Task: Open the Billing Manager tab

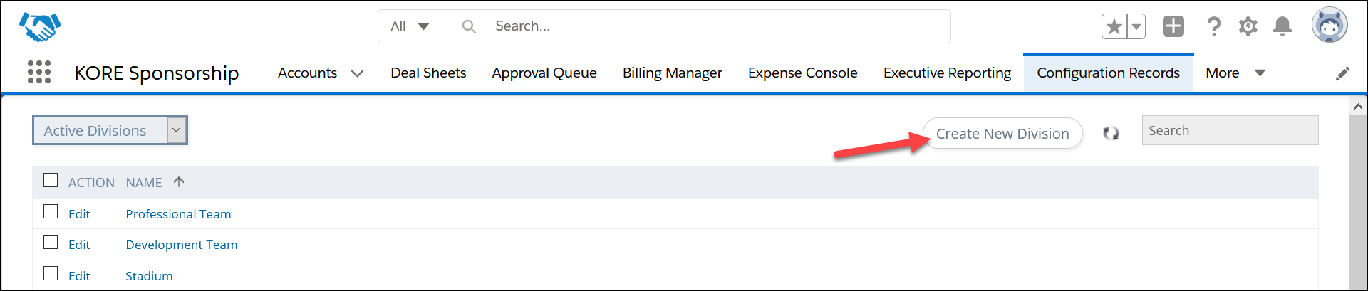Action: [672, 73]
